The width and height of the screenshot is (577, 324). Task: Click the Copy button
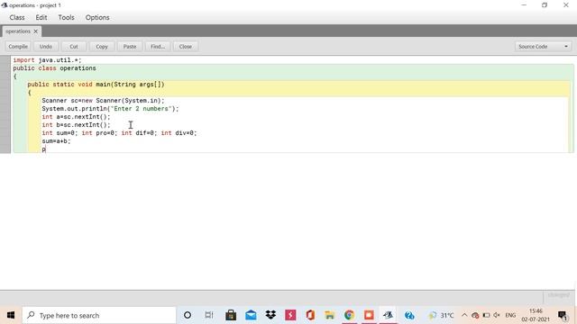point(102,46)
